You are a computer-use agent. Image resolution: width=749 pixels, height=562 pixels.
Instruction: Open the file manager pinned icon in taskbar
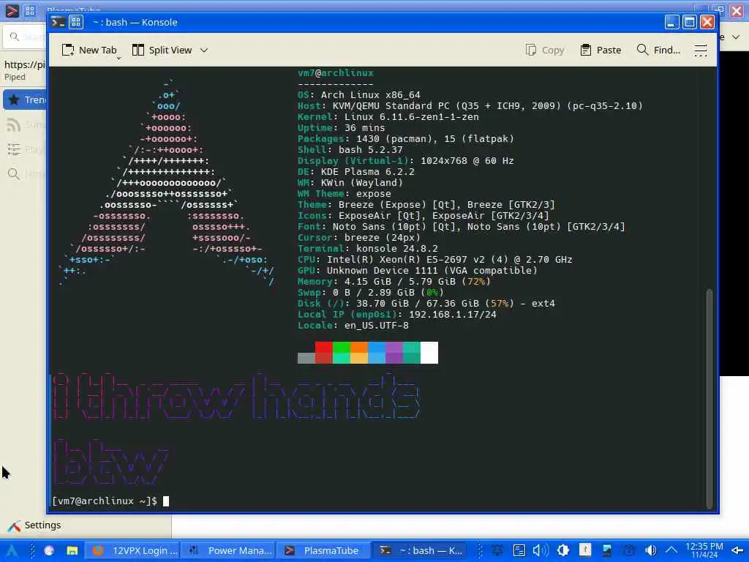click(x=72, y=550)
